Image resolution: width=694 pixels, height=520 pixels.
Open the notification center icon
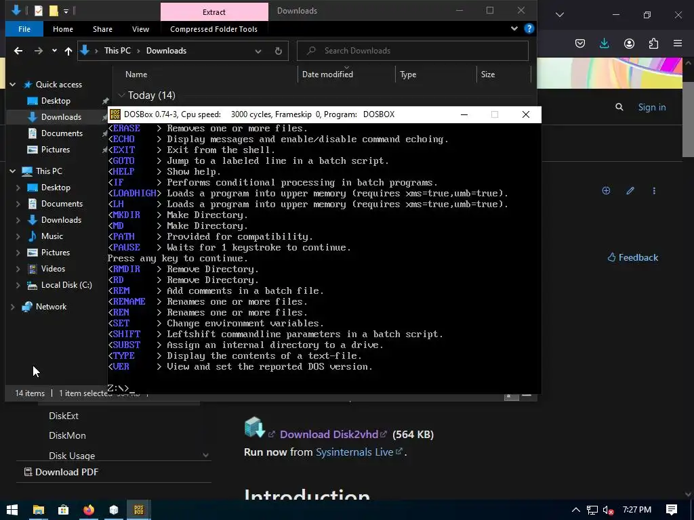[672, 511]
